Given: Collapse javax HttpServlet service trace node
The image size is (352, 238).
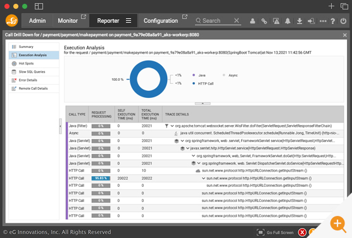Looking at the screenshot, I should [x=187, y=148].
